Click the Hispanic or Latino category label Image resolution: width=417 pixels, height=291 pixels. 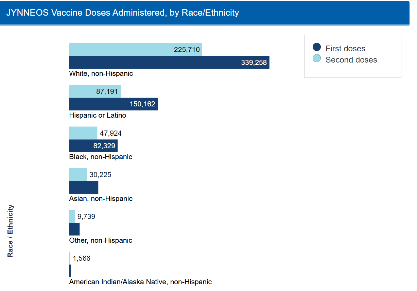click(98, 115)
